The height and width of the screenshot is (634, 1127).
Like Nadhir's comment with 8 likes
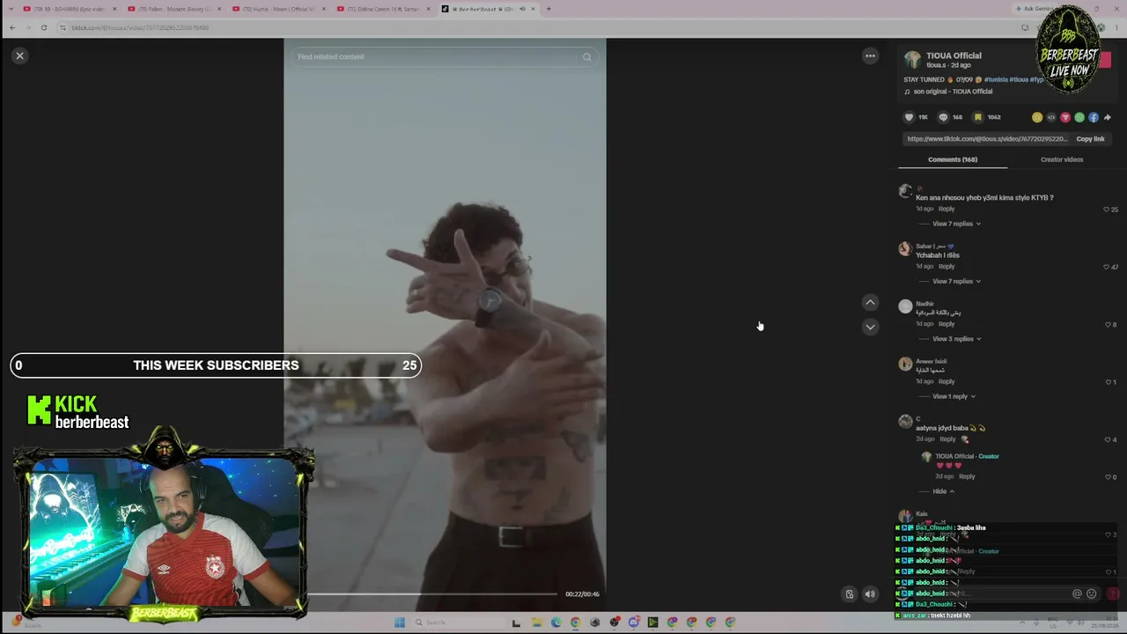pos(1108,325)
